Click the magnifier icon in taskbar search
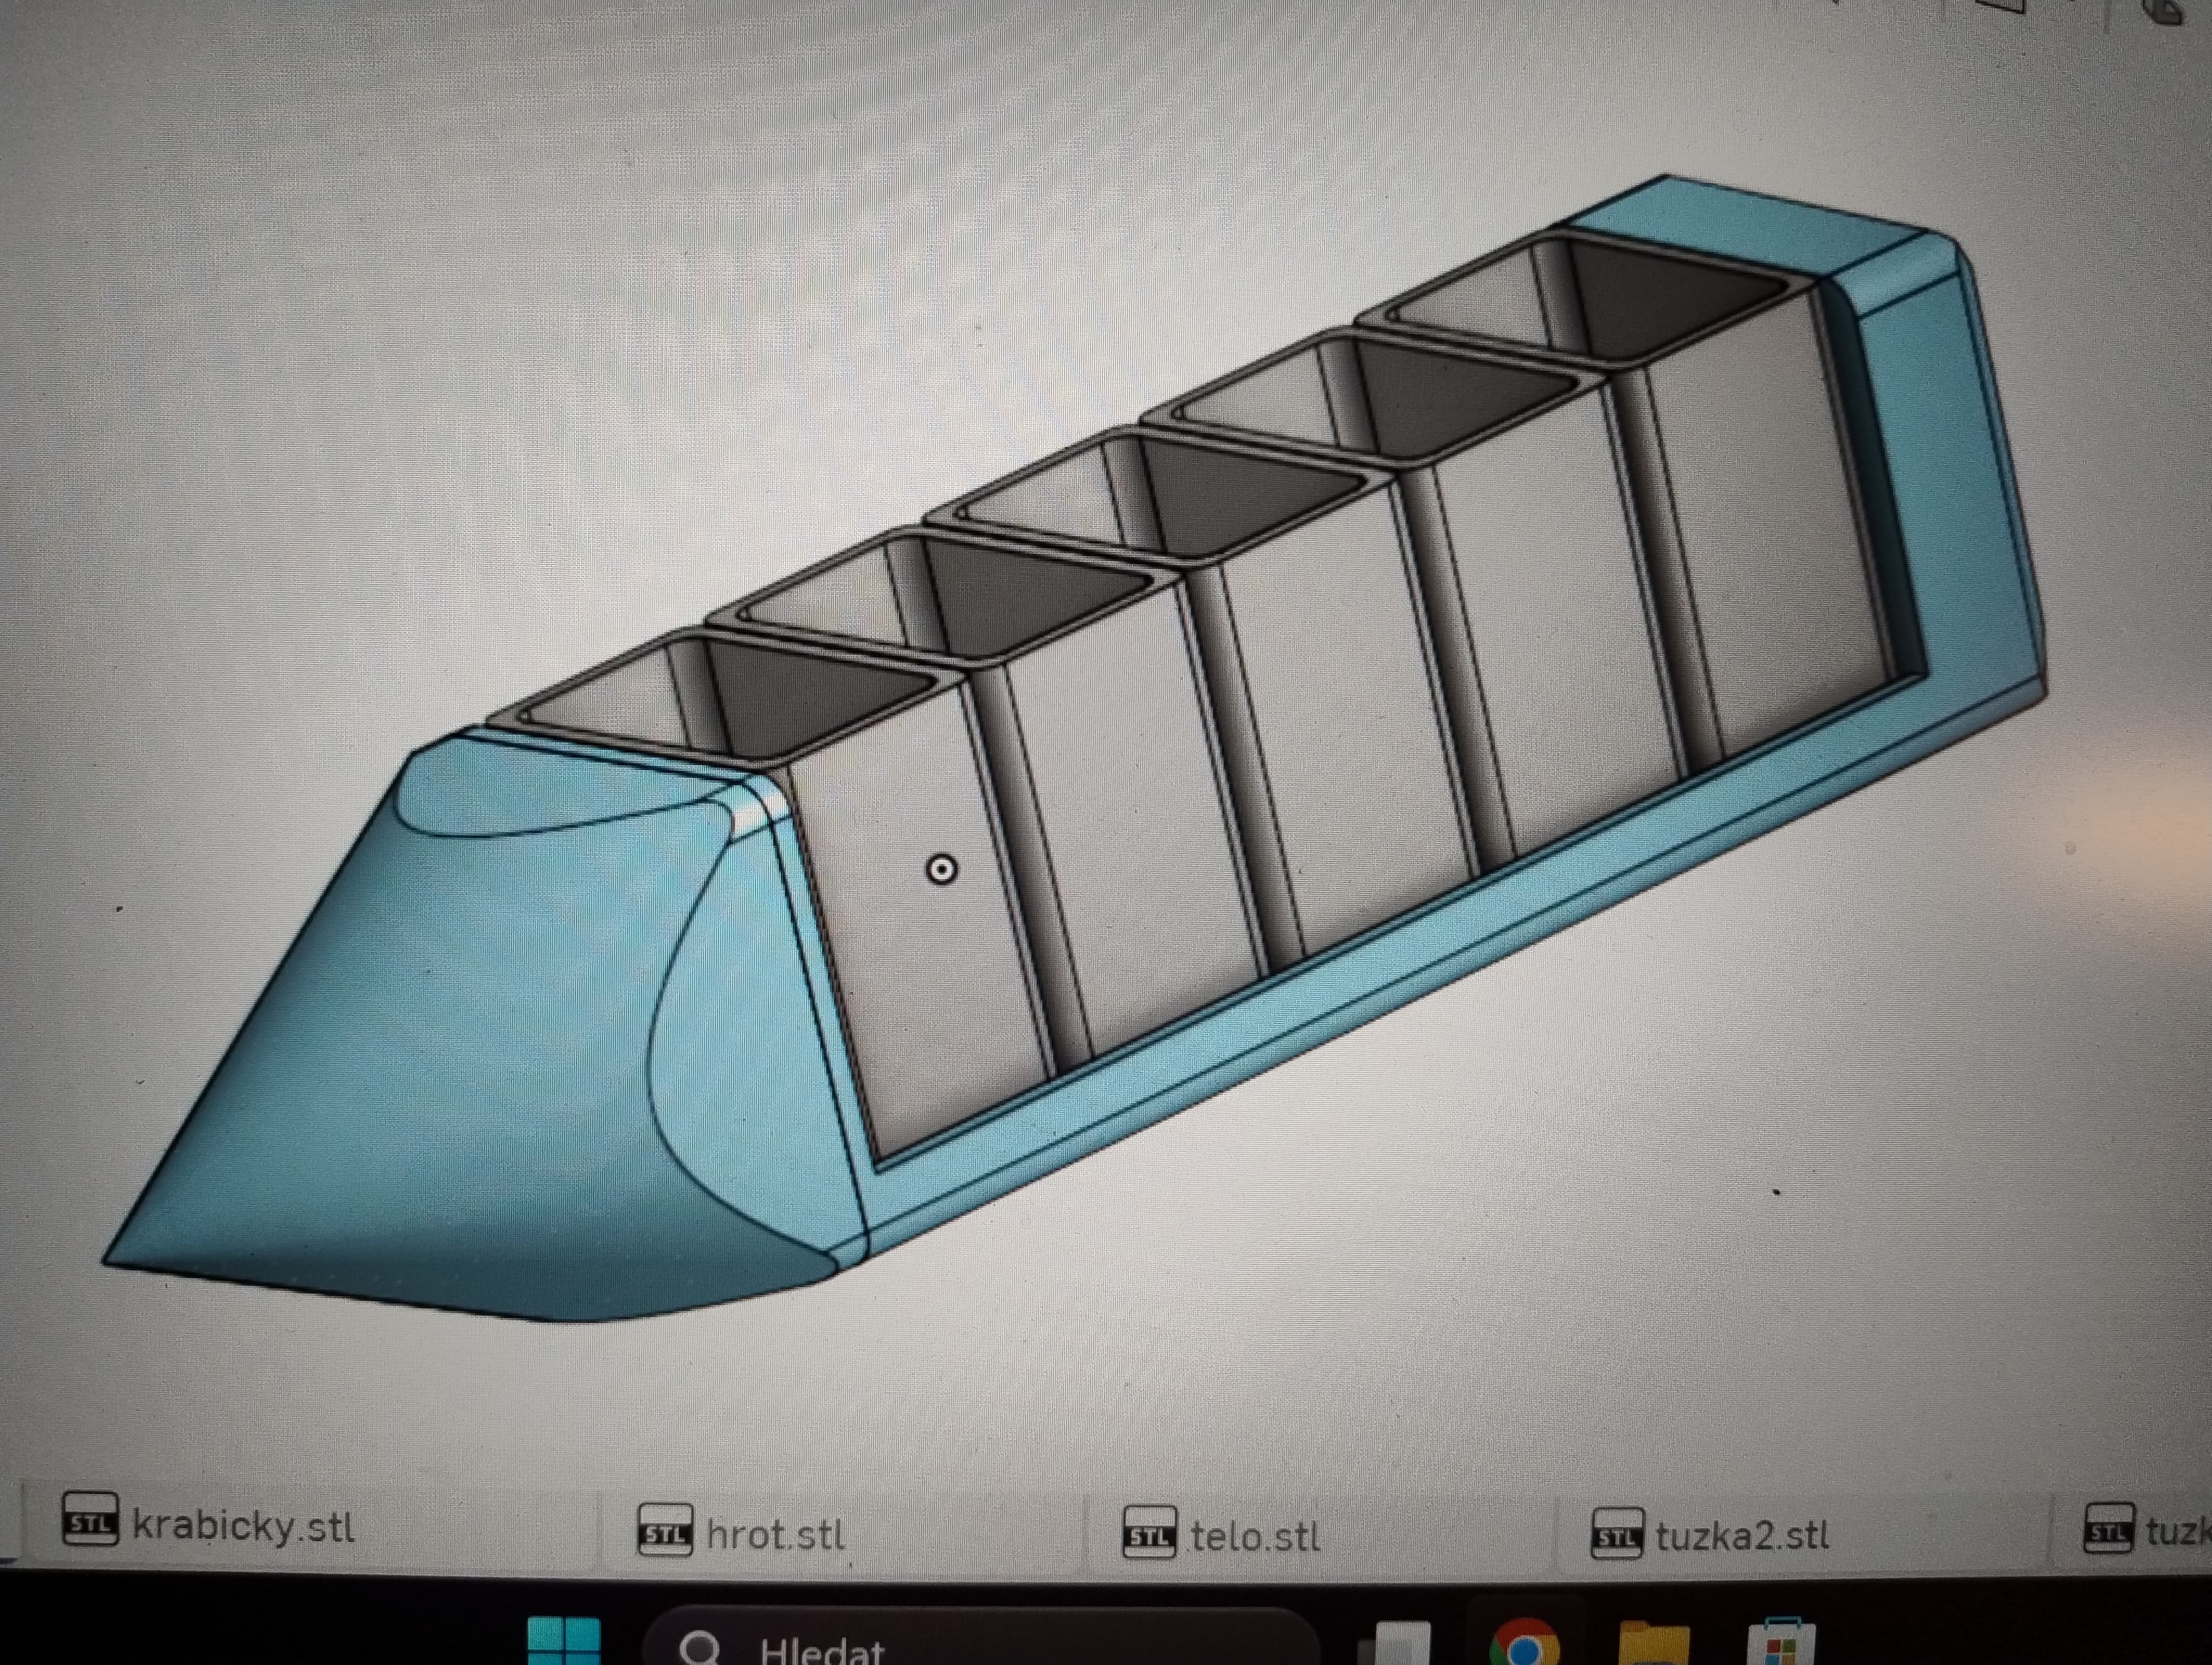2212x1665 pixels. pyautogui.click(x=700, y=1648)
